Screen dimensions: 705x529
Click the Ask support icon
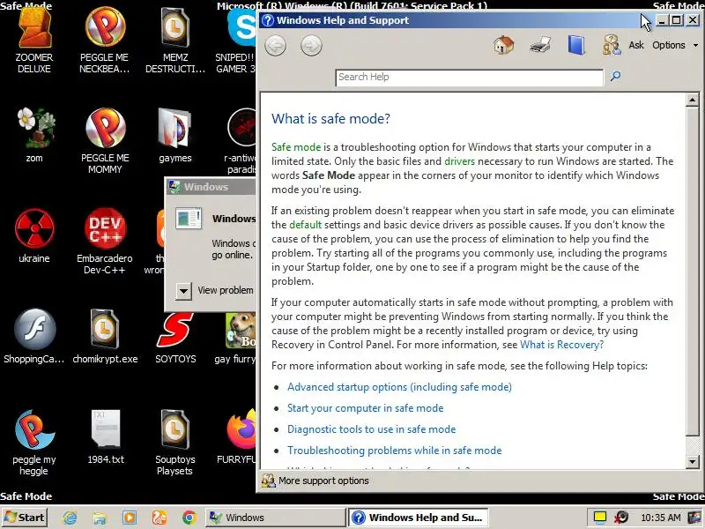(x=611, y=45)
